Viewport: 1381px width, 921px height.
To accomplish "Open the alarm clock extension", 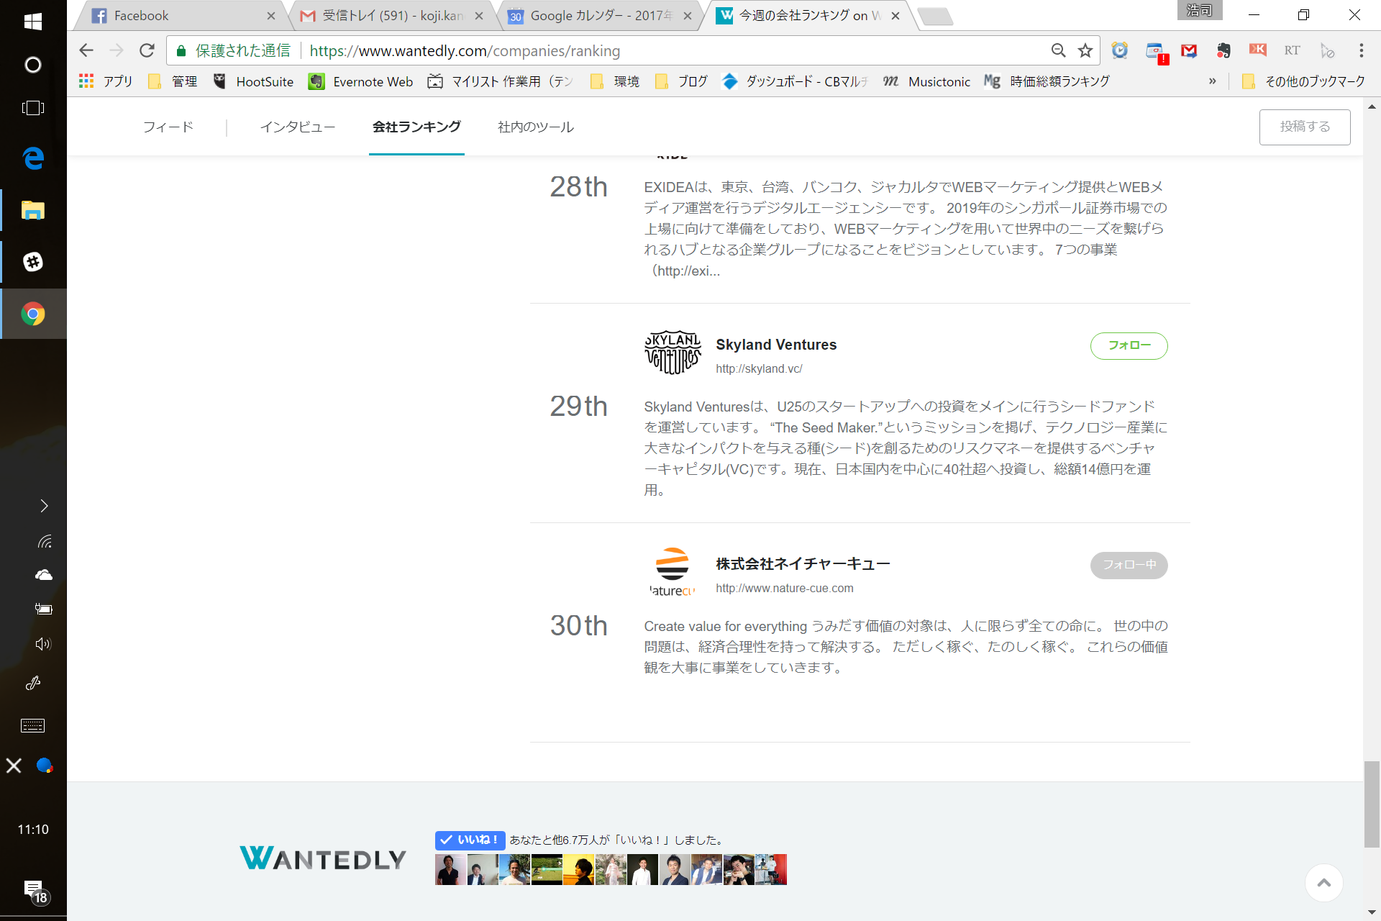I will 1119,50.
